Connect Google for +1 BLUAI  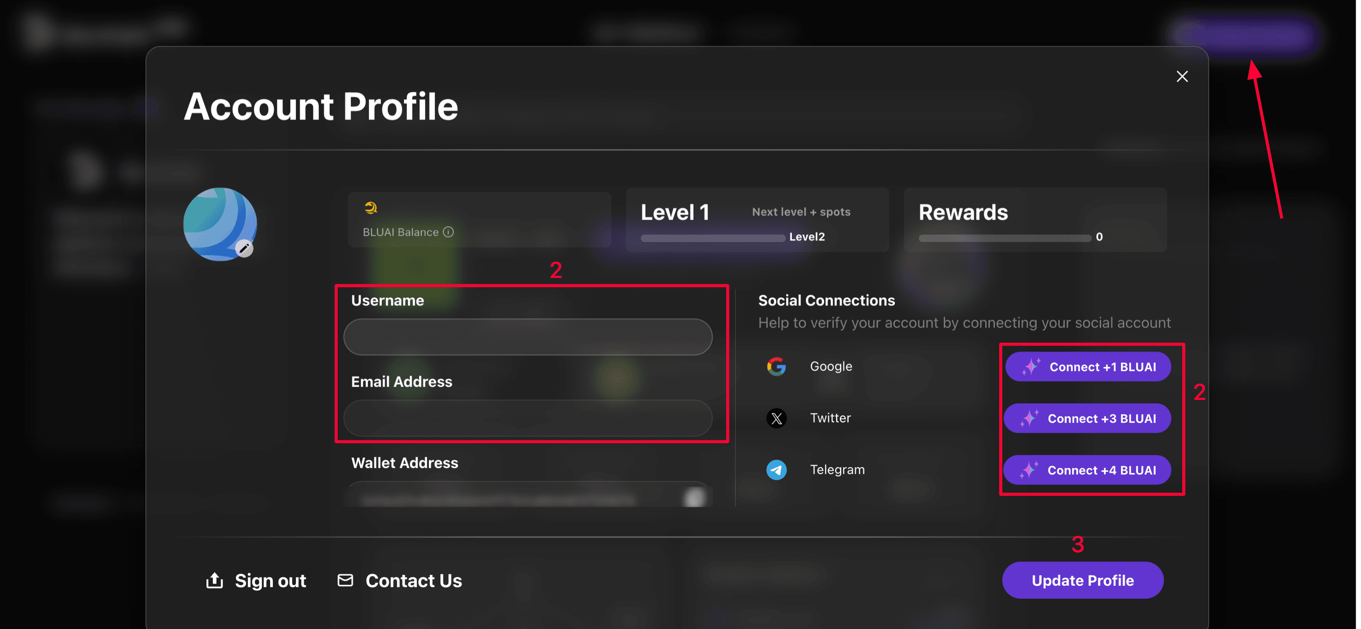point(1088,366)
